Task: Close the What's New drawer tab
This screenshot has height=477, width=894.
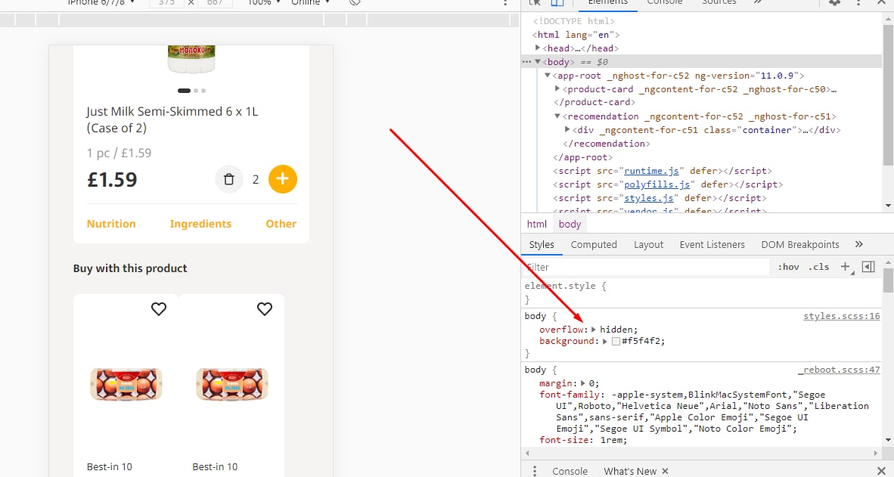Action: pos(665,471)
